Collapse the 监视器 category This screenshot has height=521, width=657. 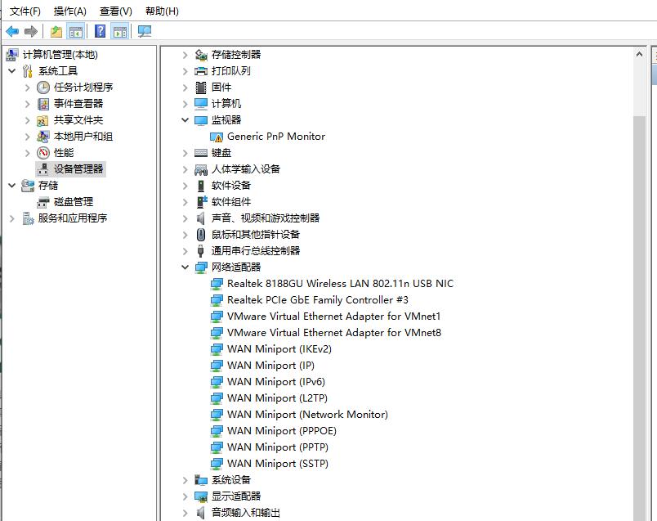pyautogui.click(x=185, y=119)
